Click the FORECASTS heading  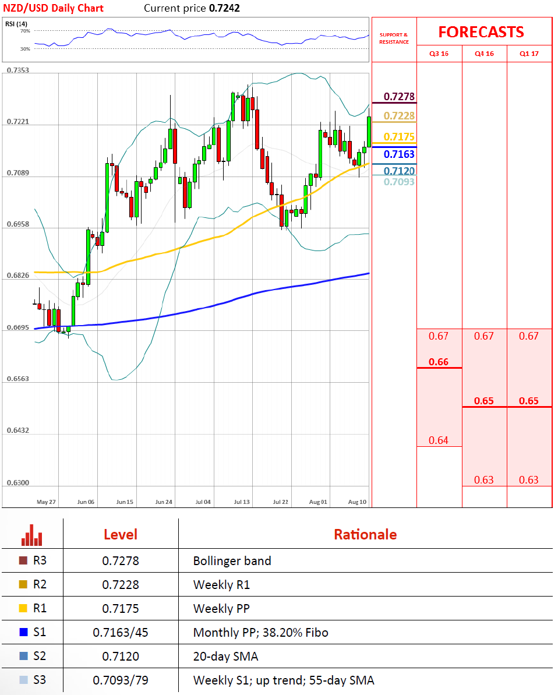coord(481,32)
